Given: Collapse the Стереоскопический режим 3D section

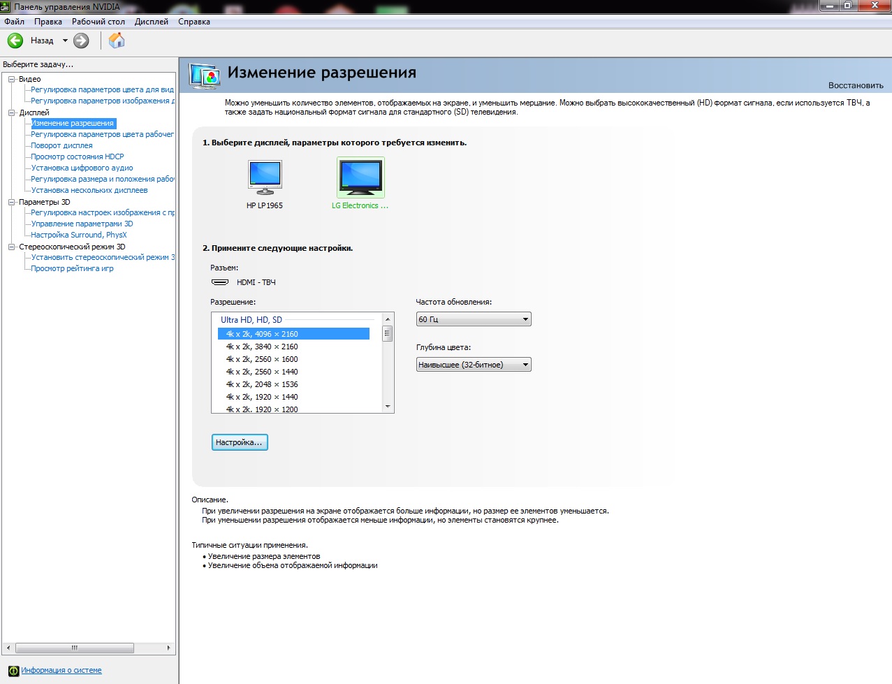Looking at the screenshot, I should coord(12,247).
